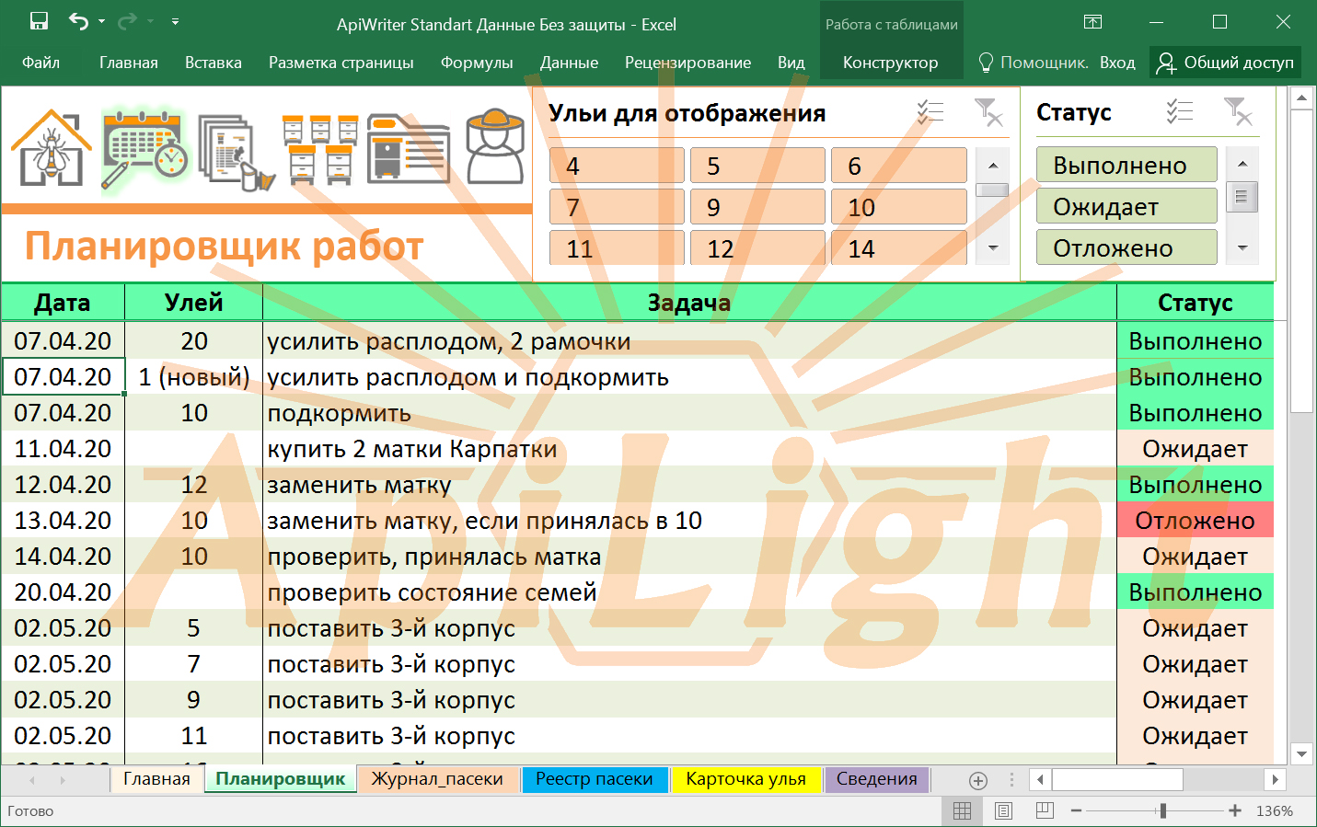Click the hive card folder icon

(408, 150)
